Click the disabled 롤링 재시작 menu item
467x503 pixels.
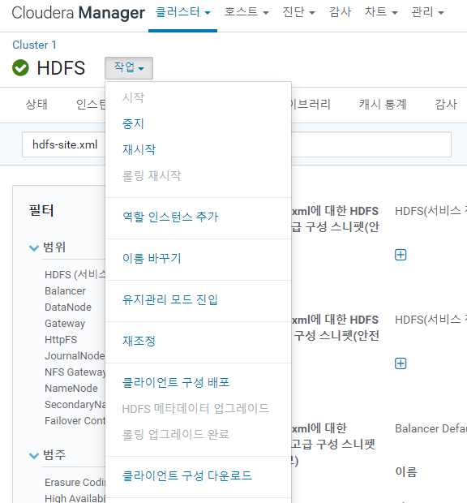click(152, 176)
